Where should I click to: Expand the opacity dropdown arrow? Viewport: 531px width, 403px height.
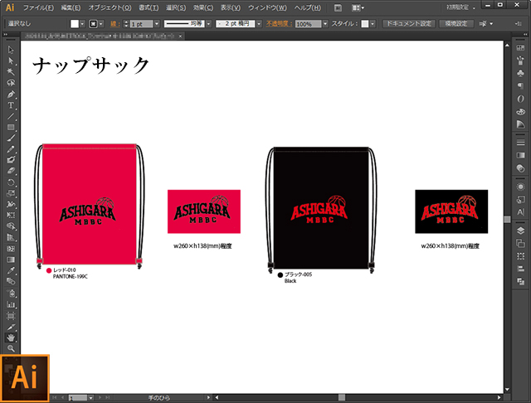[325, 24]
